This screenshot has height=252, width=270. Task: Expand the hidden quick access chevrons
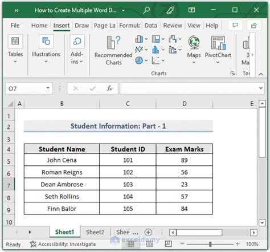pos(17,10)
